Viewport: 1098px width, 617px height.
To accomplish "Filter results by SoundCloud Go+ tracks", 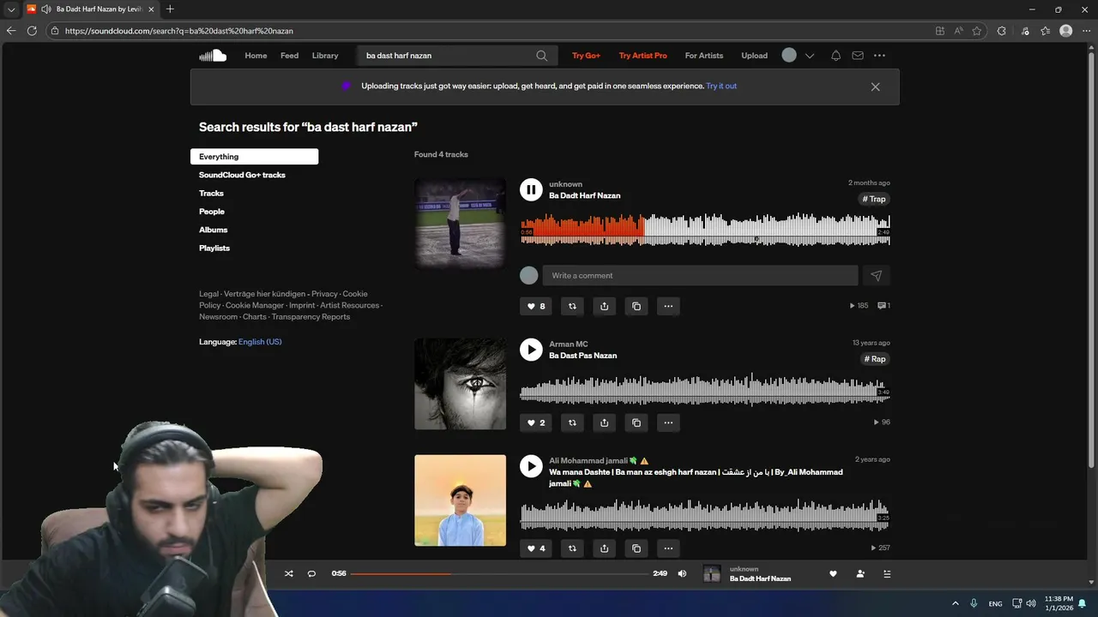I will 242,175.
